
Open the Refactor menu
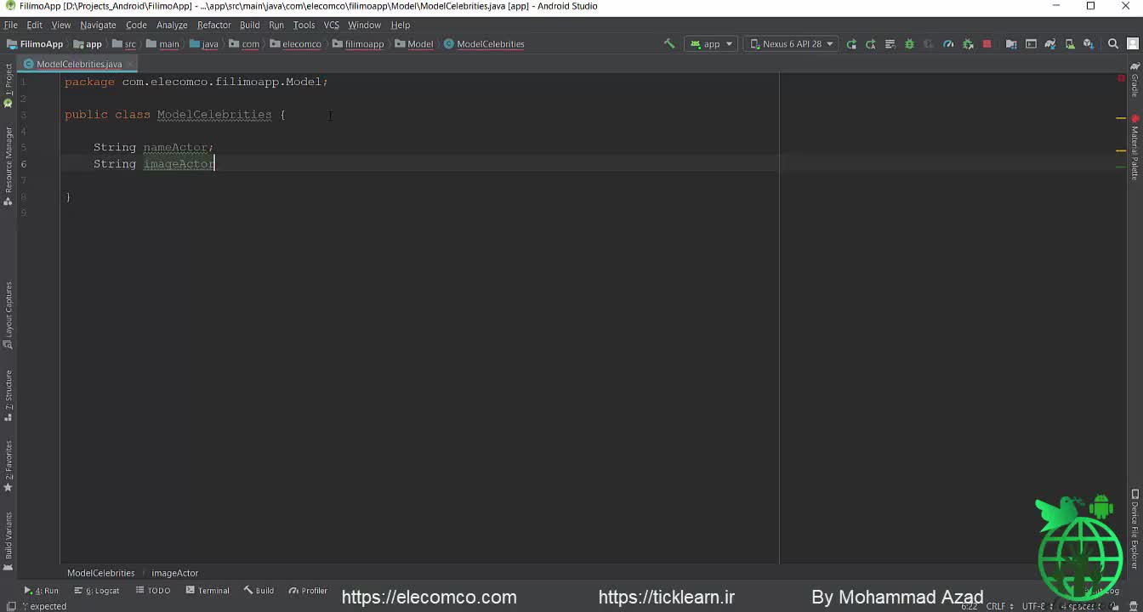click(213, 25)
